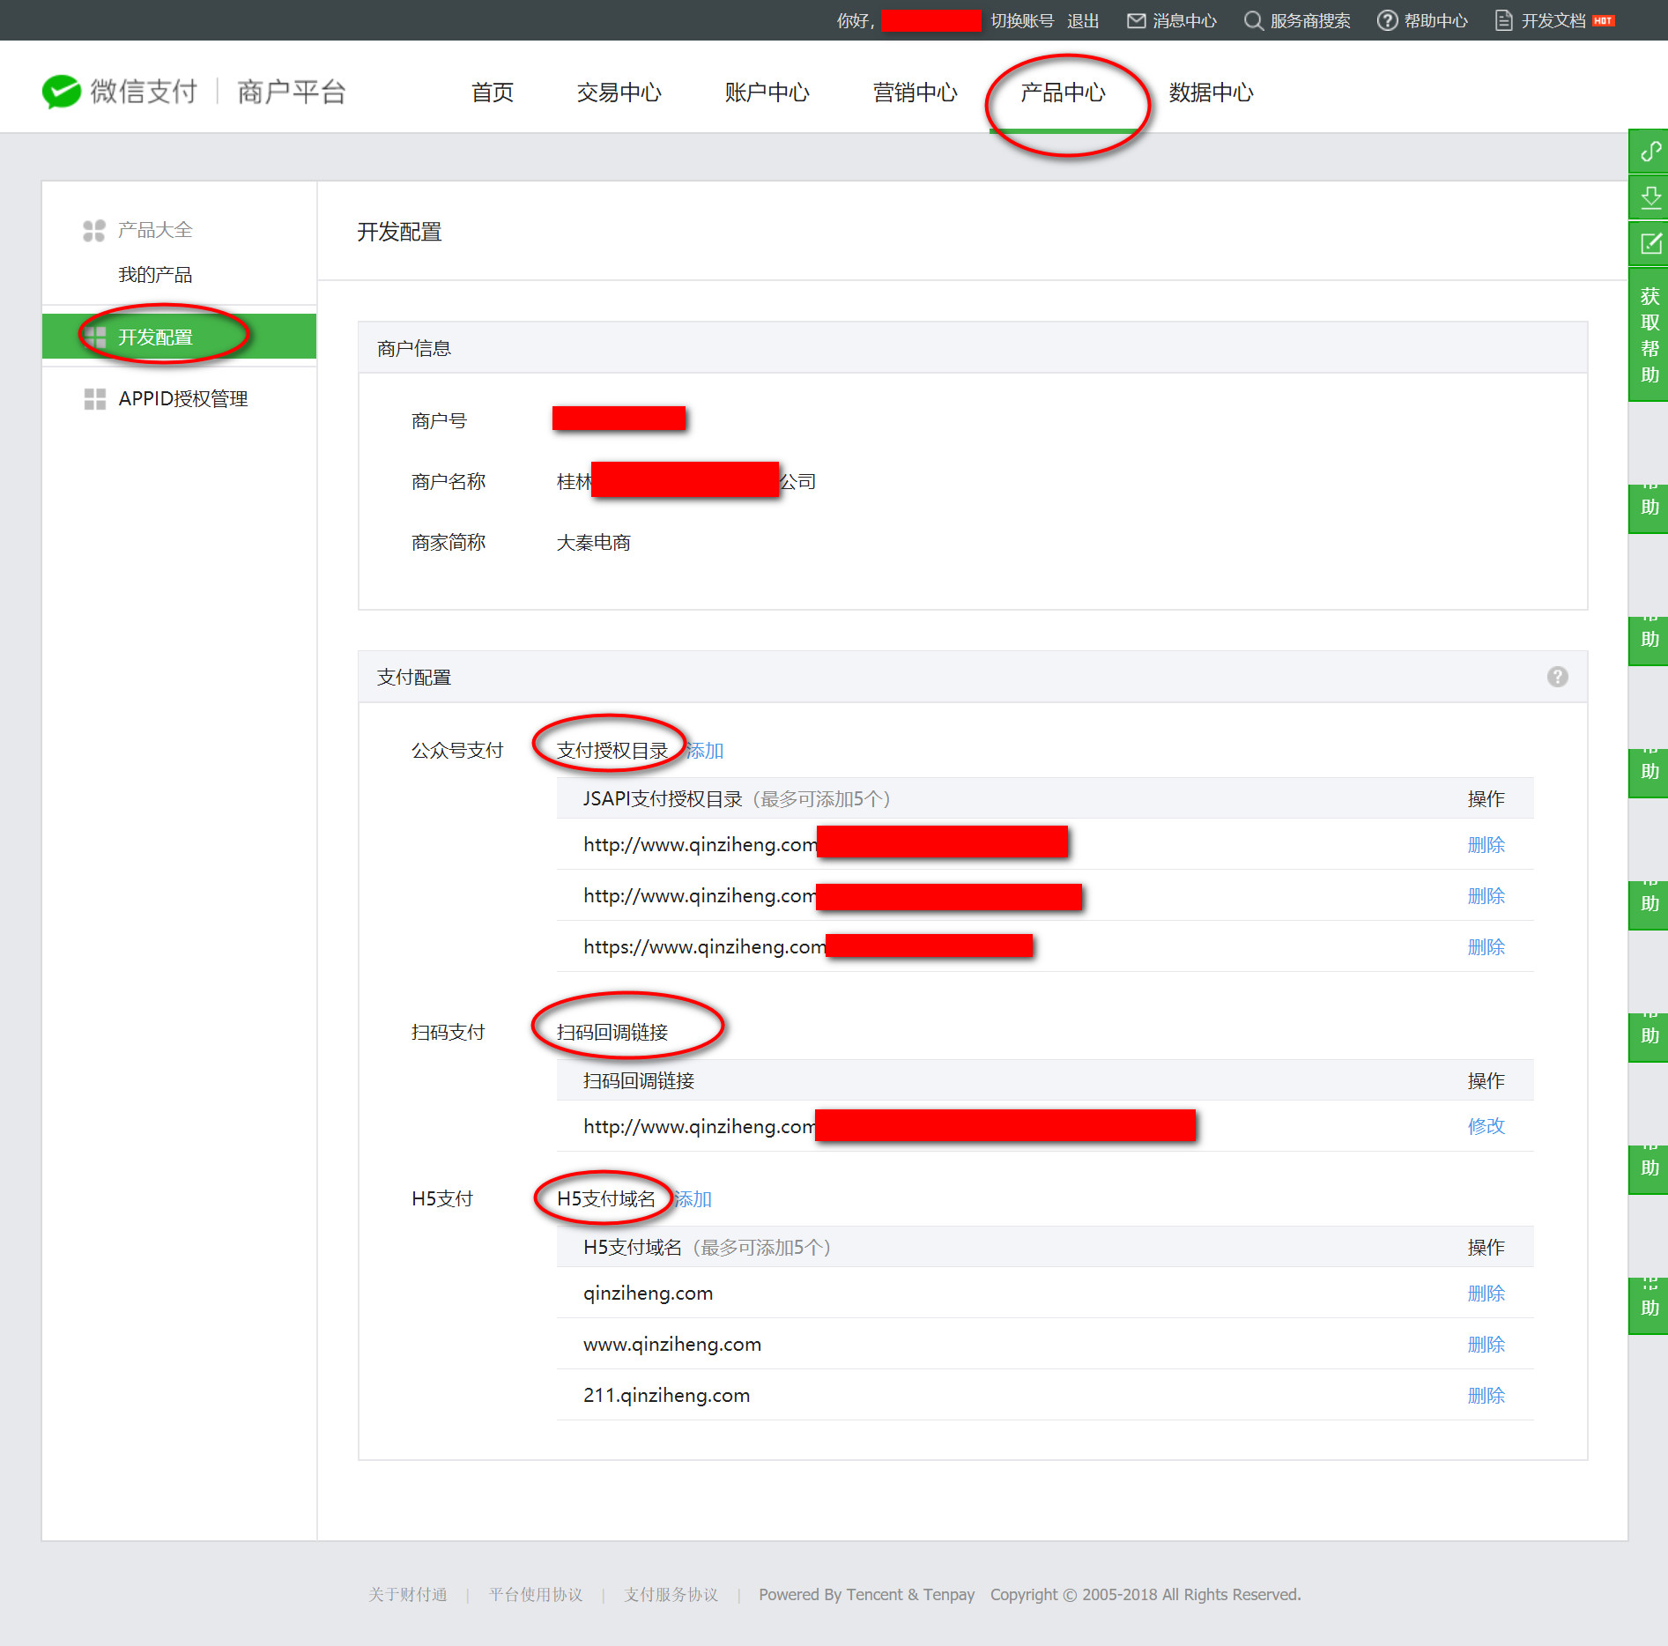Image resolution: width=1668 pixels, height=1646 pixels.
Task: Open the 数据中心 tab
Action: (x=1212, y=93)
